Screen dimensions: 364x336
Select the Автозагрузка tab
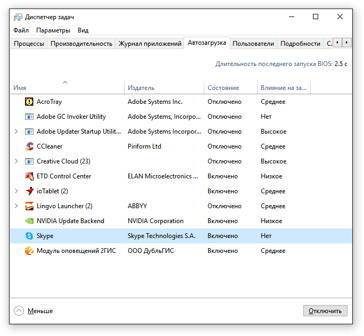(x=207, y=43)
